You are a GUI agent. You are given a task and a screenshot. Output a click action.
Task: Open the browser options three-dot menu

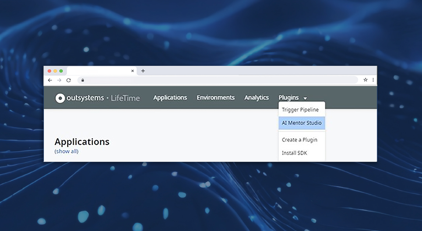pos(373,80)
